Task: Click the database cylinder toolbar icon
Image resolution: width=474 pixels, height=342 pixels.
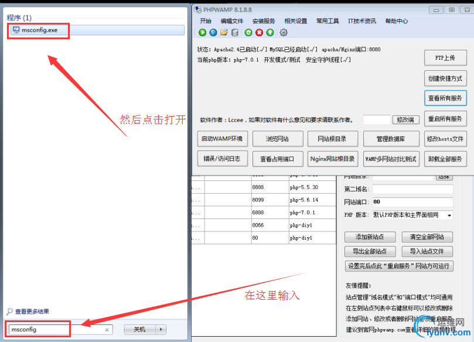Action: click(235, 33)
